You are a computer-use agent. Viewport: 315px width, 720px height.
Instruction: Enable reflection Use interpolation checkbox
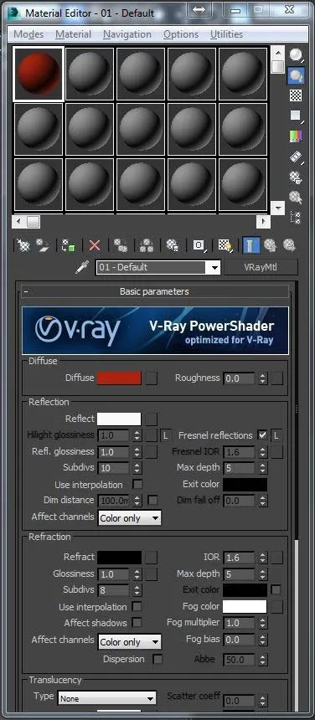(x=137, y=485)
